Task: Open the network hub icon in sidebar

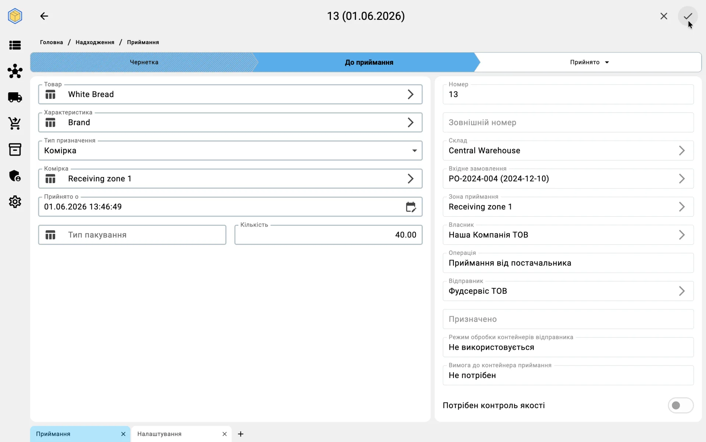Action: click(x=15, y=71)
